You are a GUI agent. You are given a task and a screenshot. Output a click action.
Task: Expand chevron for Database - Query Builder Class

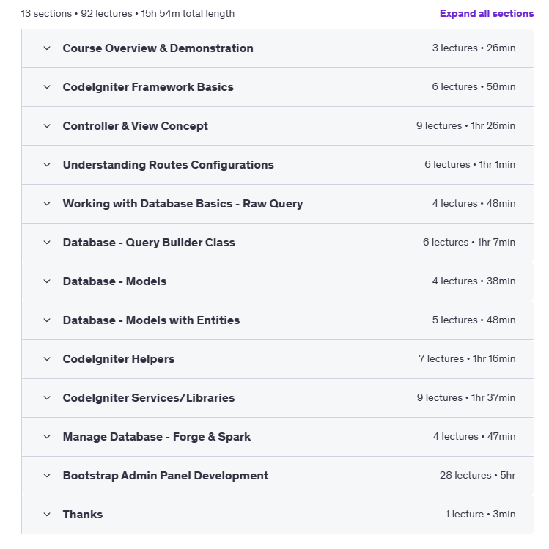pos(47,243)
